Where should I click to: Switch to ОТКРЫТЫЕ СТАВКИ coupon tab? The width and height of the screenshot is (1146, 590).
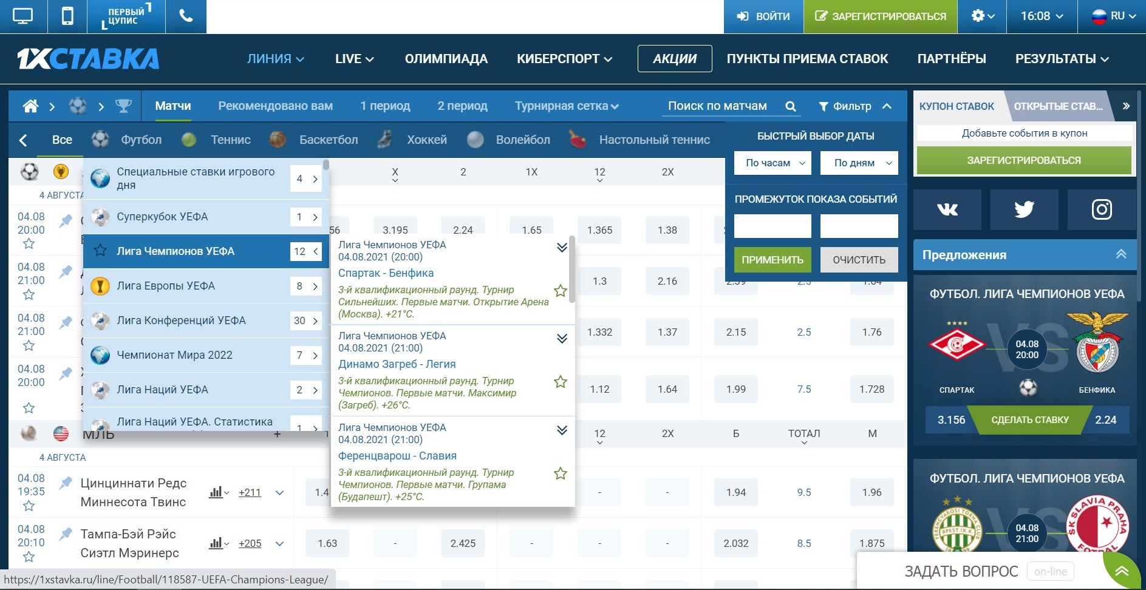click(x=1058, y=106)
